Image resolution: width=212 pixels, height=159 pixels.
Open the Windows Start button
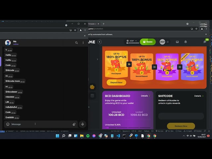pos(57,136)
